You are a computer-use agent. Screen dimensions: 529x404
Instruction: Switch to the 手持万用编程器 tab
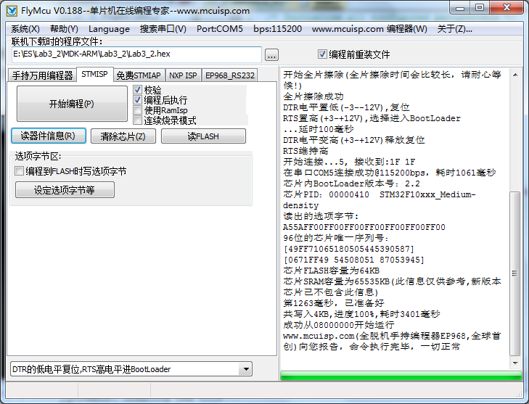[42, 75]
